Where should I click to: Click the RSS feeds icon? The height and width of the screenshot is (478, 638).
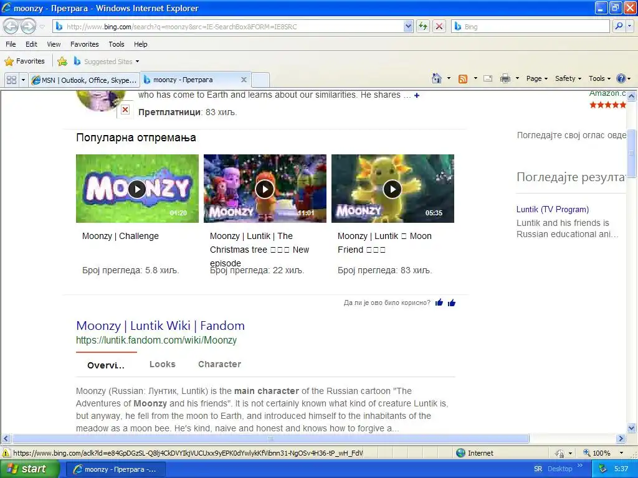click(463, 79)
